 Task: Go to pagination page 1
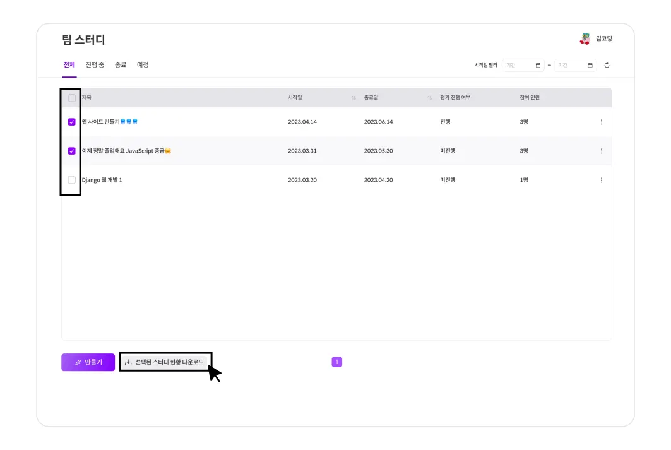click(x=337, y=362)
